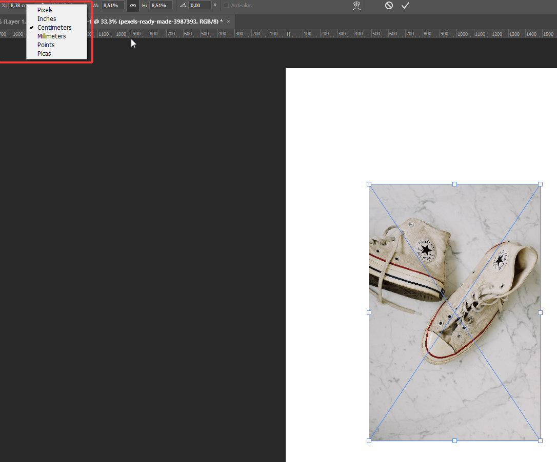This screenshot has width=557, height=462.
Task: Toggle the maintain aspect ratio link icon
Action: (x=133, y=5)
